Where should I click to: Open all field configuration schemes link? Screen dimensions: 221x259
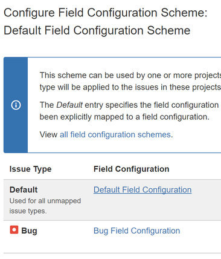(x=115, y=134)
